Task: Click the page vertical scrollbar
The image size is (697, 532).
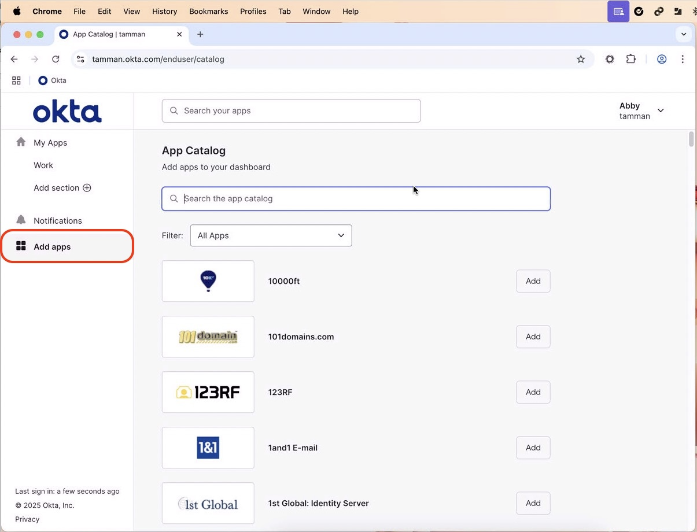Action: pos(691,139)
